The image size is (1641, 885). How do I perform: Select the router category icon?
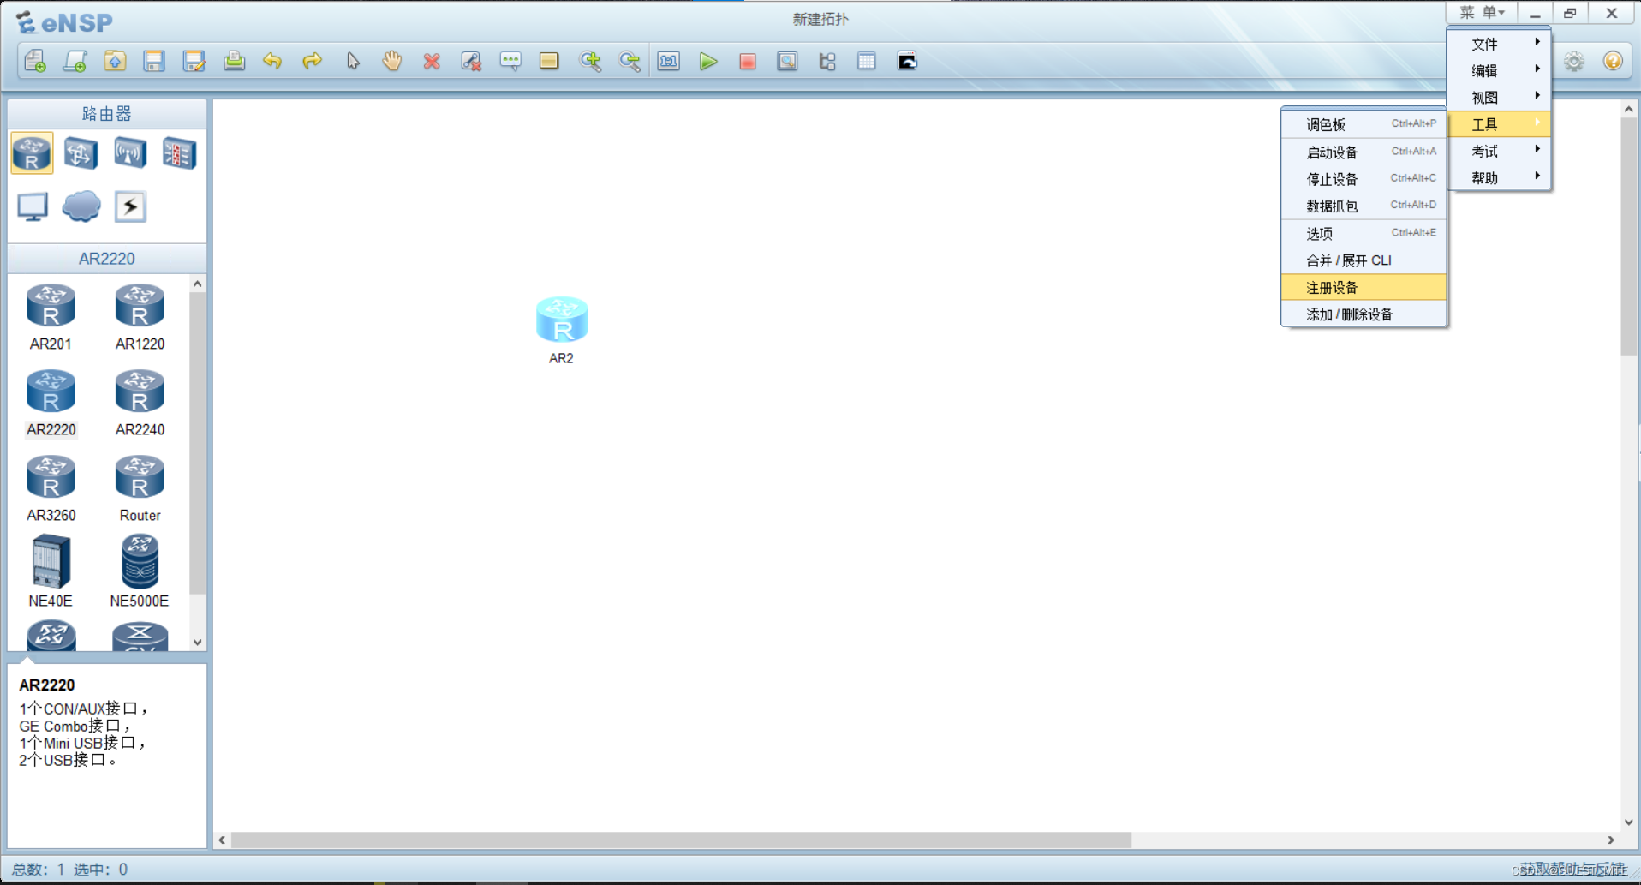click(x=33, y=153)
